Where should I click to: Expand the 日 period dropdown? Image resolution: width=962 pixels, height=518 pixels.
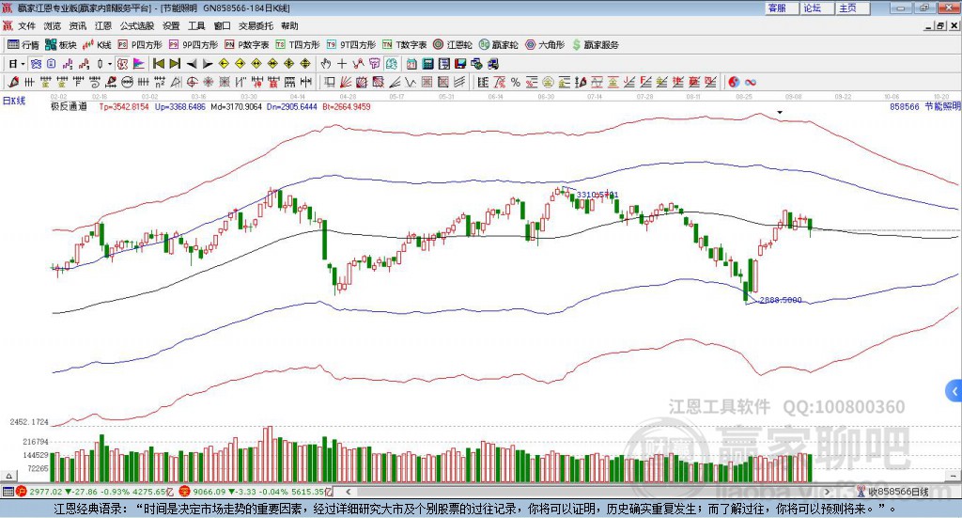23,64
